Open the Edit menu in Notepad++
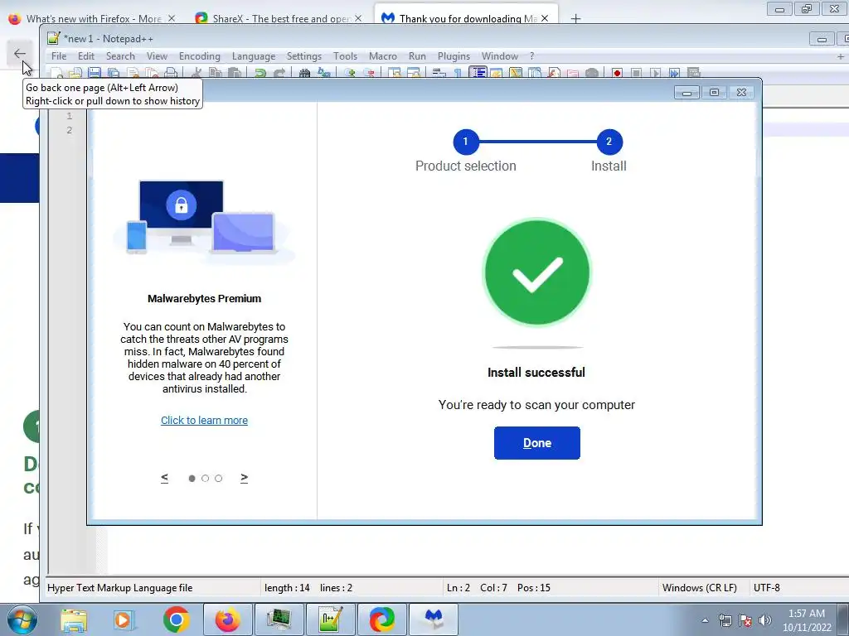Screen dimensions: 849x636 coord(86,56)
